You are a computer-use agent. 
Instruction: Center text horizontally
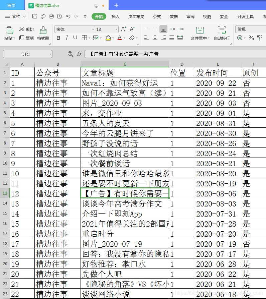click(x=155, y=38)
